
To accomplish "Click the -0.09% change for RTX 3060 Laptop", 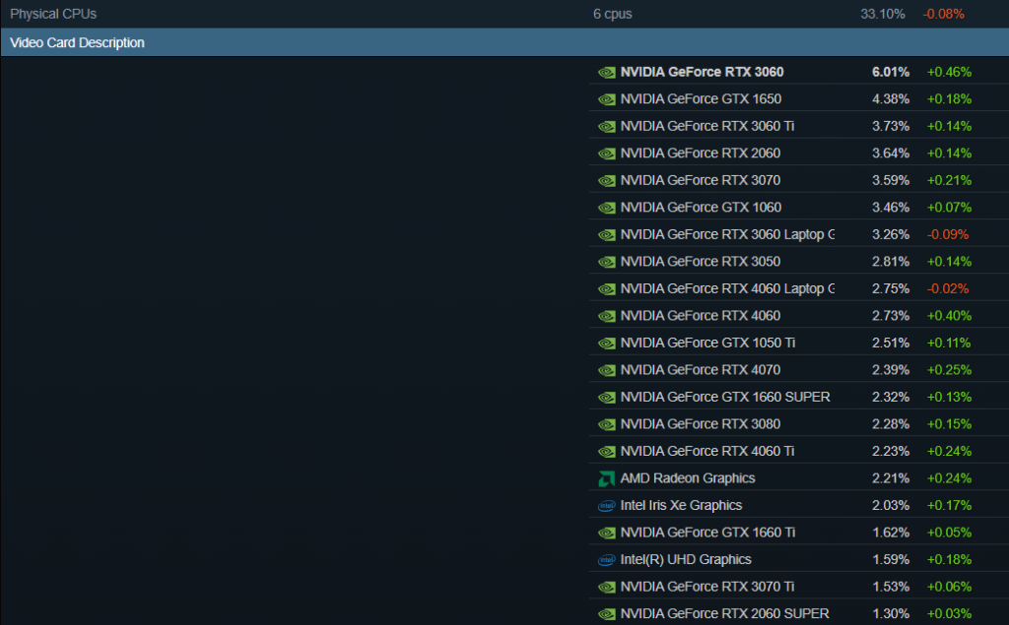I will pyautogui.click(x=948, y=234).
